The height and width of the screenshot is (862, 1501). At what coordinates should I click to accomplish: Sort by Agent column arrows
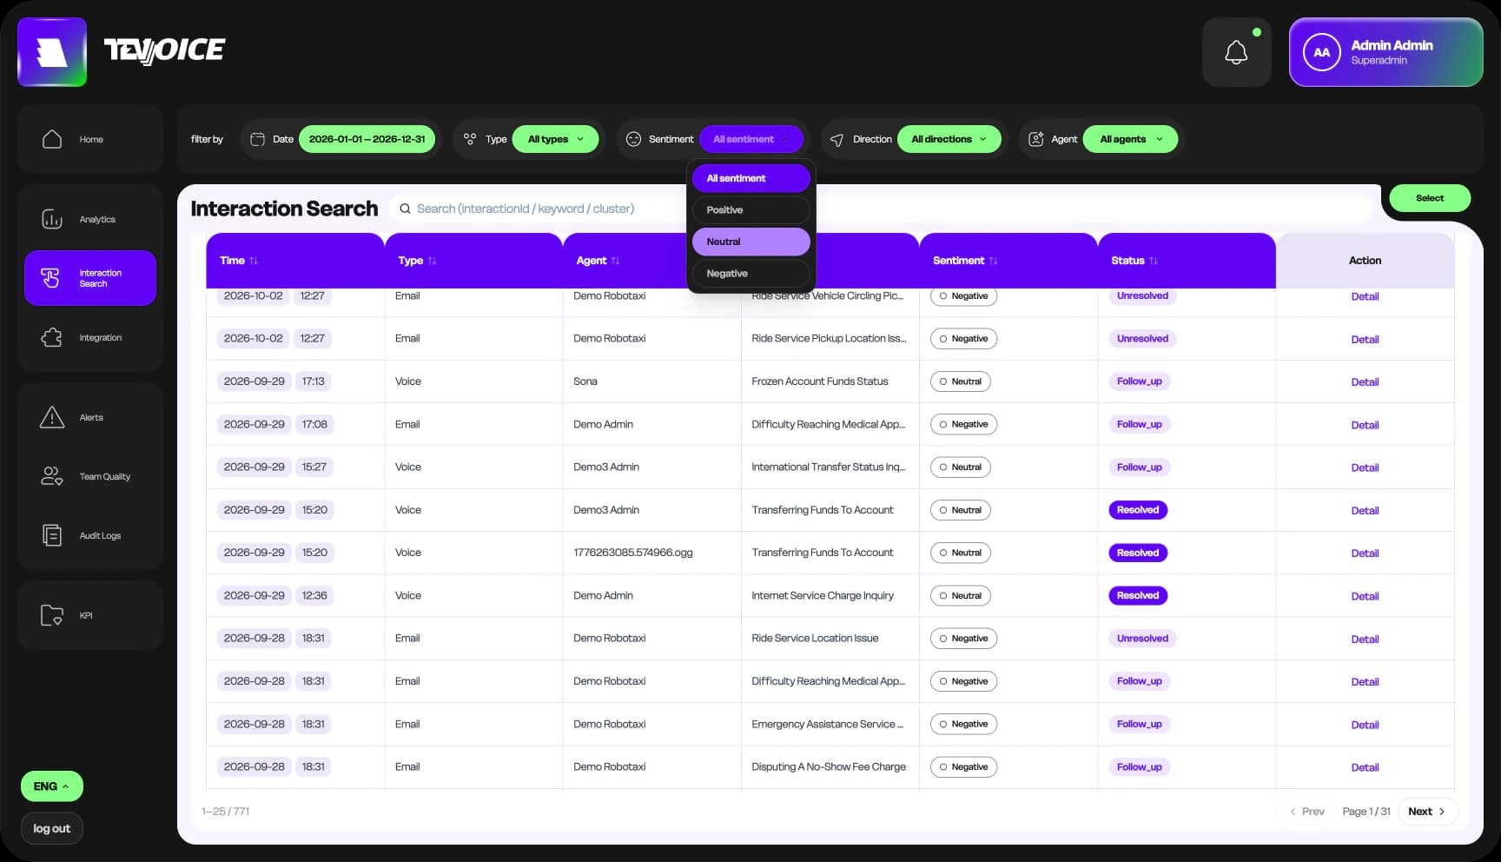point(615,261)
